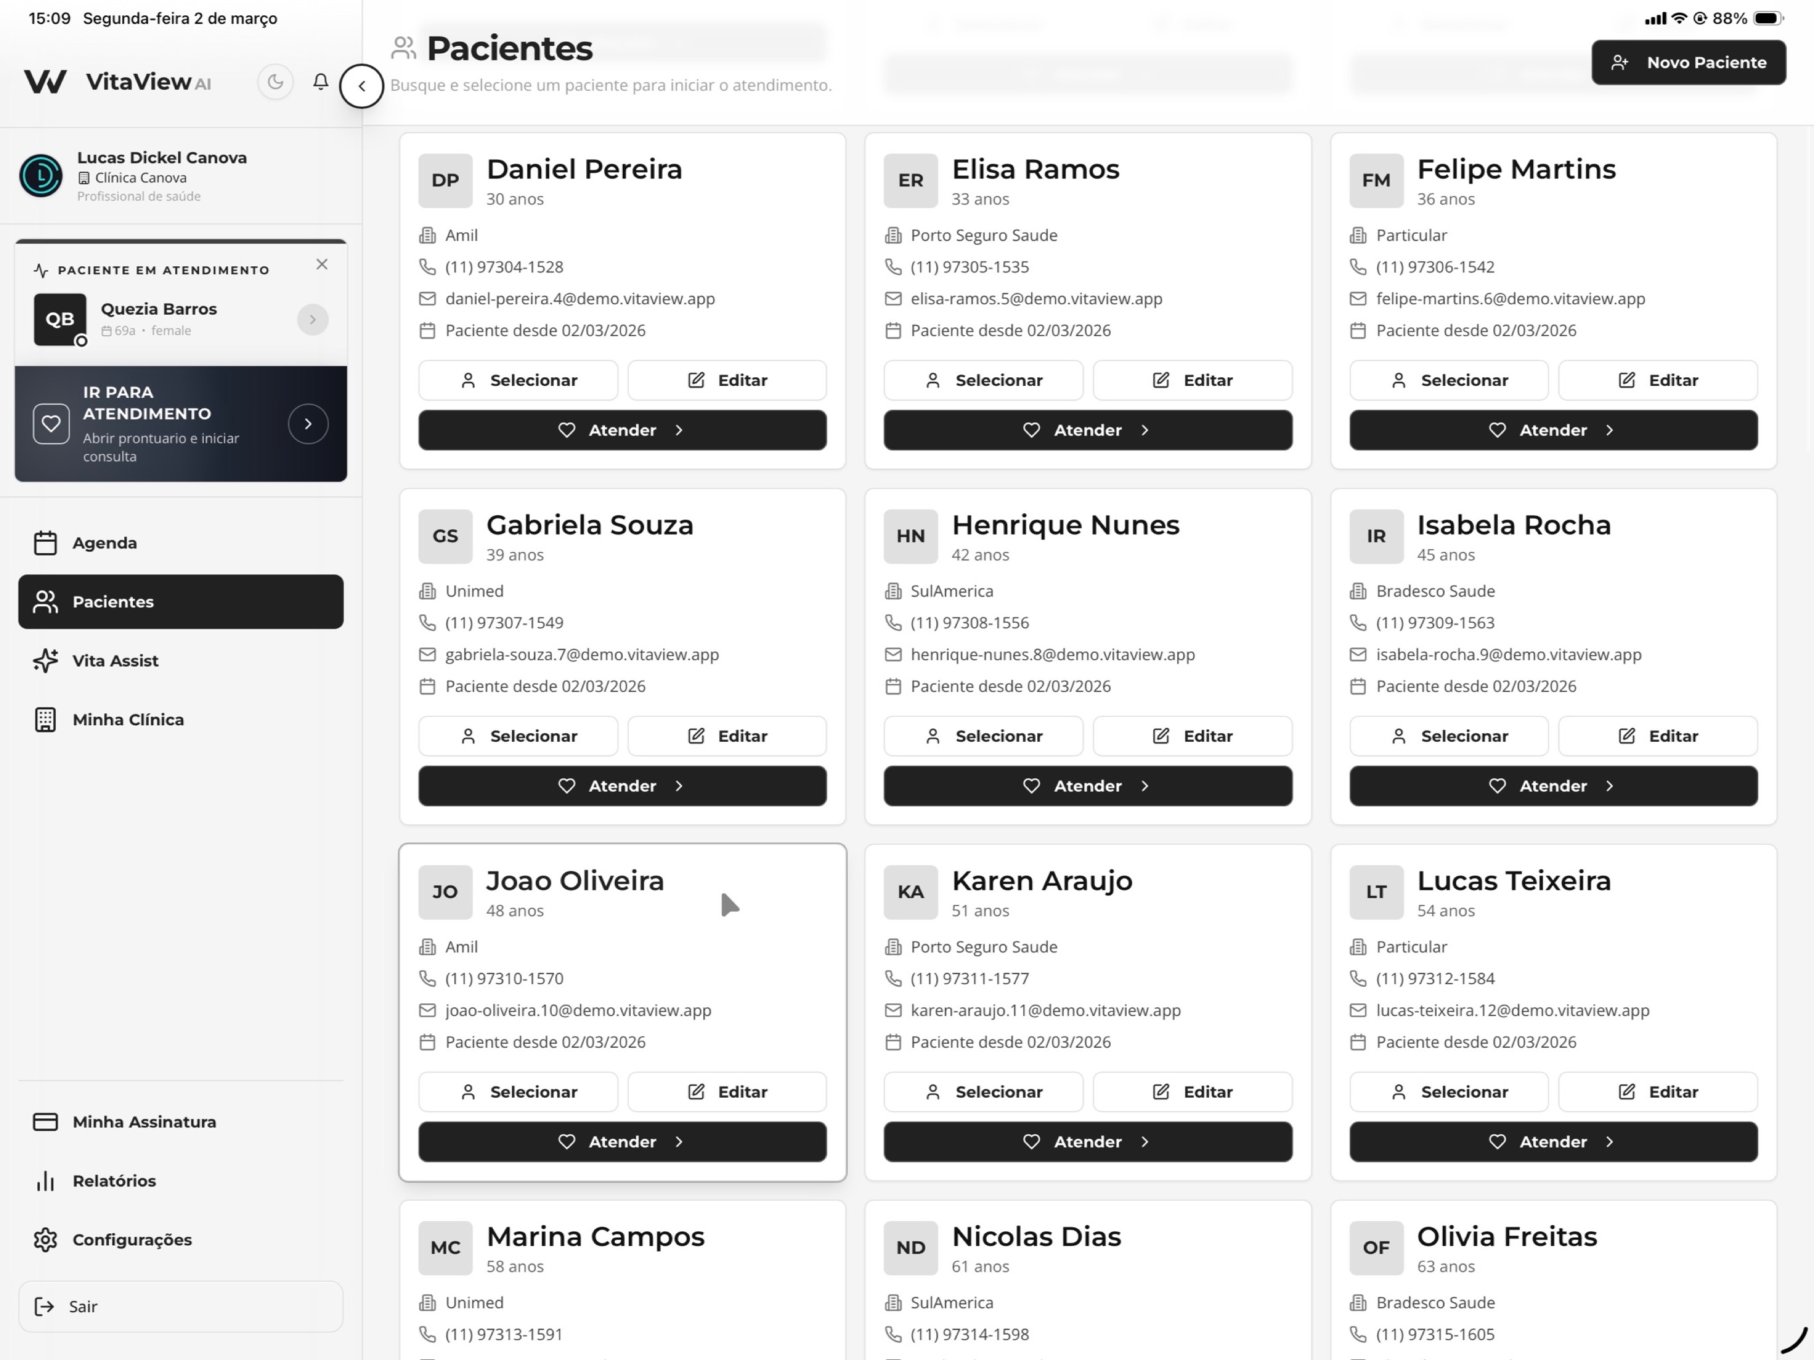Click heart icon in Ir Para Atendimento
The width and height of the screenshot is (1814, 1360).
pos(51,424)
